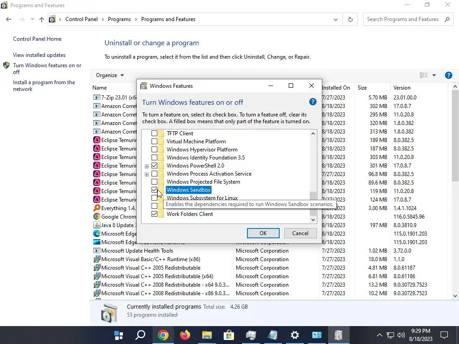Open taskbar Search
The image size is (459, 344).
point(140,335)
